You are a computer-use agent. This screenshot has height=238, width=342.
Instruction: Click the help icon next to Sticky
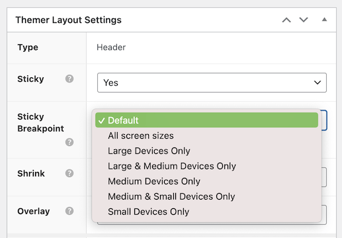(69, 79)
